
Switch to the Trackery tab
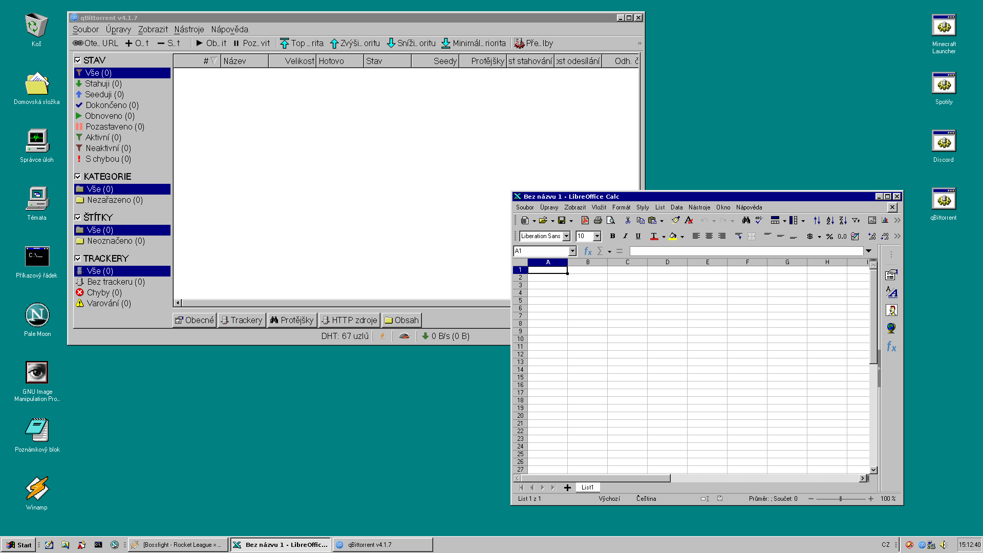click(241, 320)
